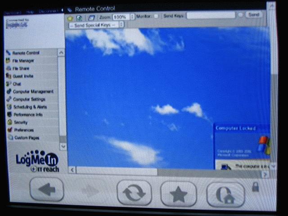Open the Performance Info link
The width and height of the screenshot is (288, 216).
[28, 115]
